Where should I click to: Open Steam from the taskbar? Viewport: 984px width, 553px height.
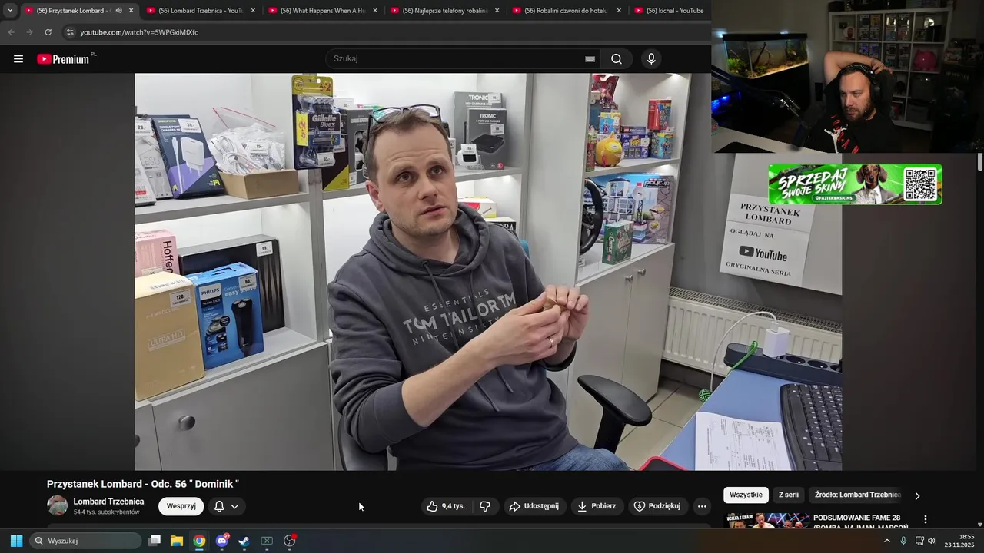click(244, 541)
